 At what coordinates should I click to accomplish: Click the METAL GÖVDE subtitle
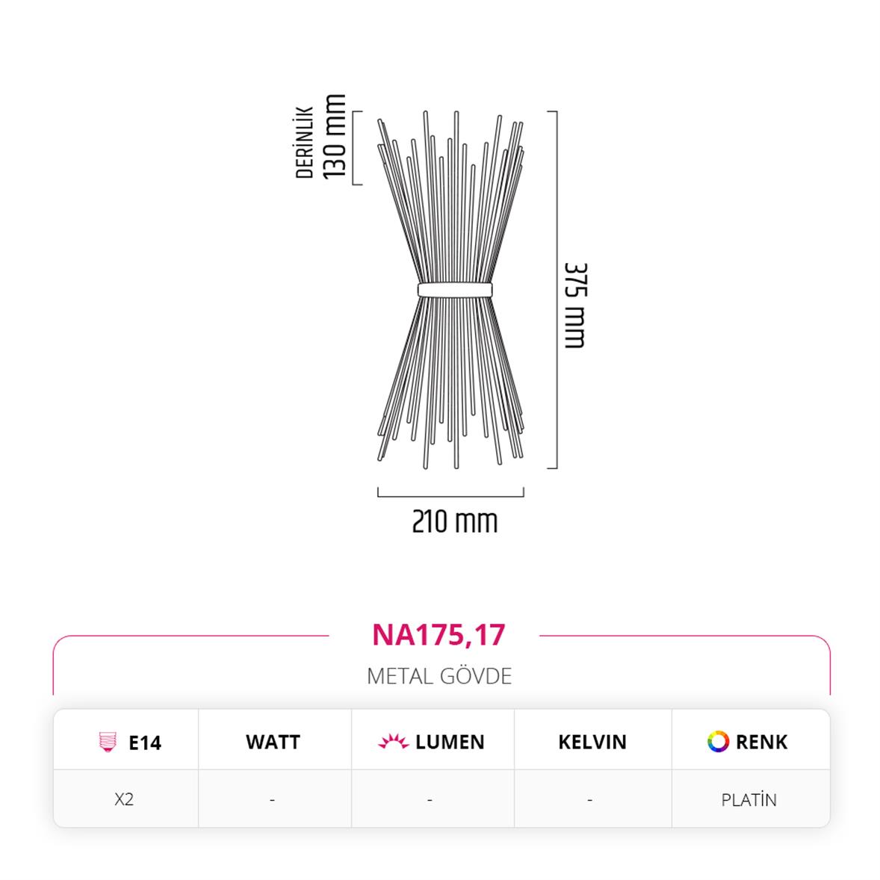click(x=439, y=676)
